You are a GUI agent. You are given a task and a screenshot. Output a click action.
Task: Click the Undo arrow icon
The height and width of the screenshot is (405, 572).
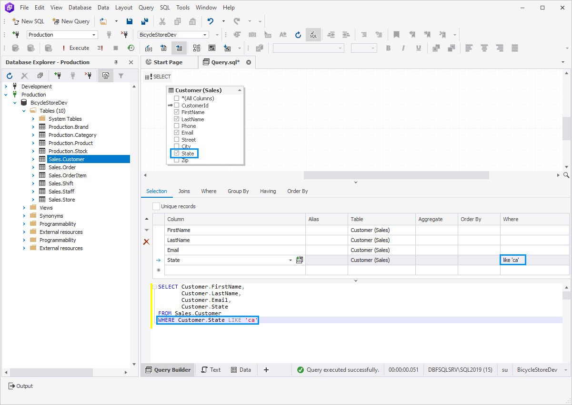point(210,21)
